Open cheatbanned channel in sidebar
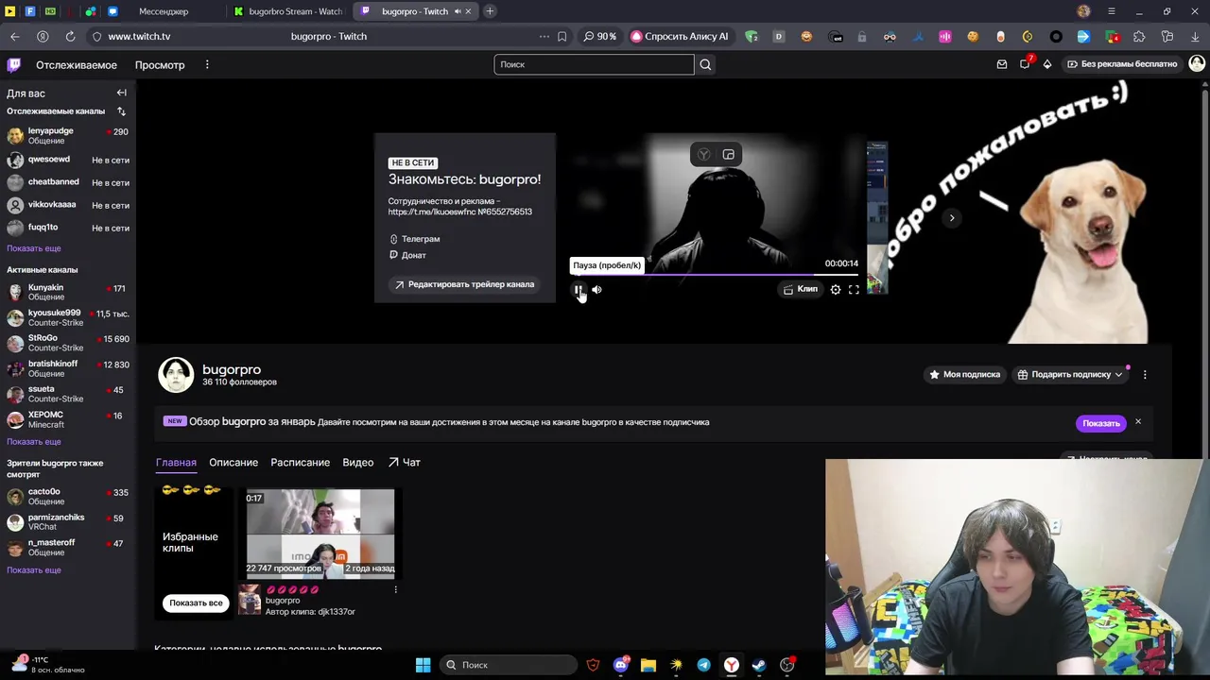Image resolution: width=1210 pixels, height=680 pixels. click(x=68, y=182)
